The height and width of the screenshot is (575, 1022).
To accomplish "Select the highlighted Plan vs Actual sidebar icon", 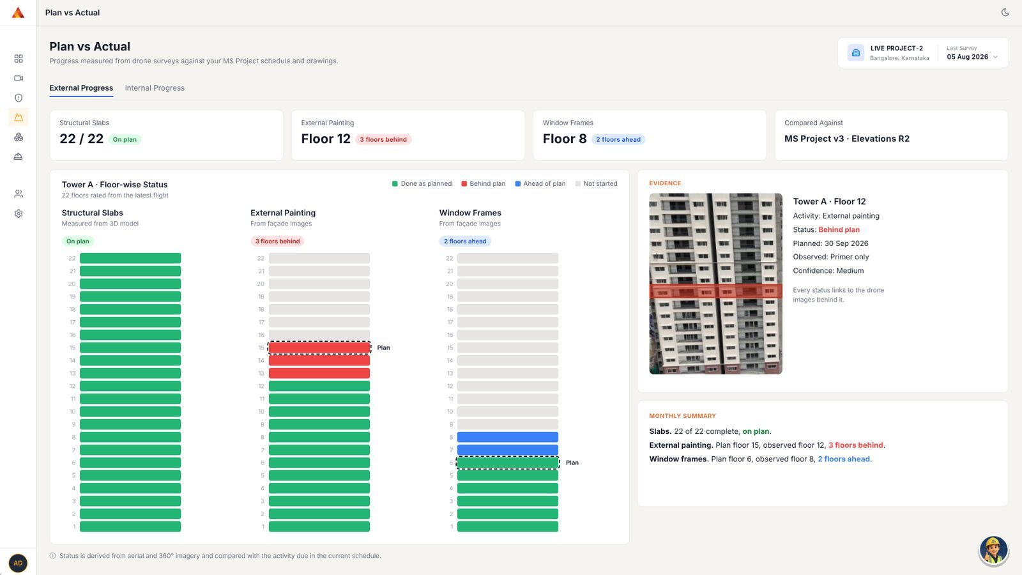I will pyautogui.click(x=19, y=118).
